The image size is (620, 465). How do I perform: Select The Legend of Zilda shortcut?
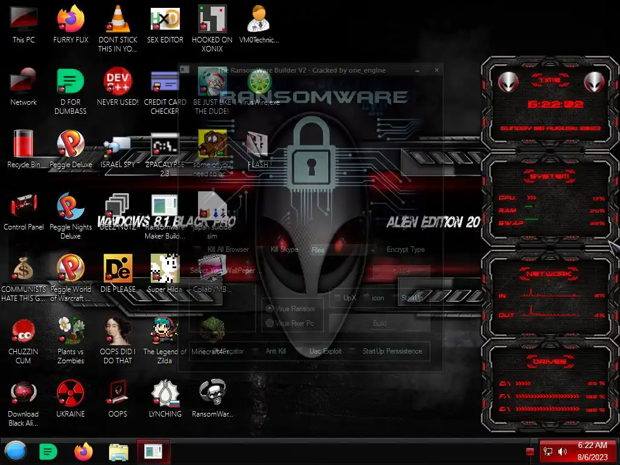point(165,341)
